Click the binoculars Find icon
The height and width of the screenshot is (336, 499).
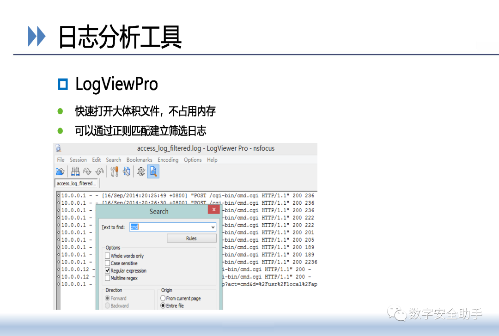pyautogui.click(x=75, y=171)
